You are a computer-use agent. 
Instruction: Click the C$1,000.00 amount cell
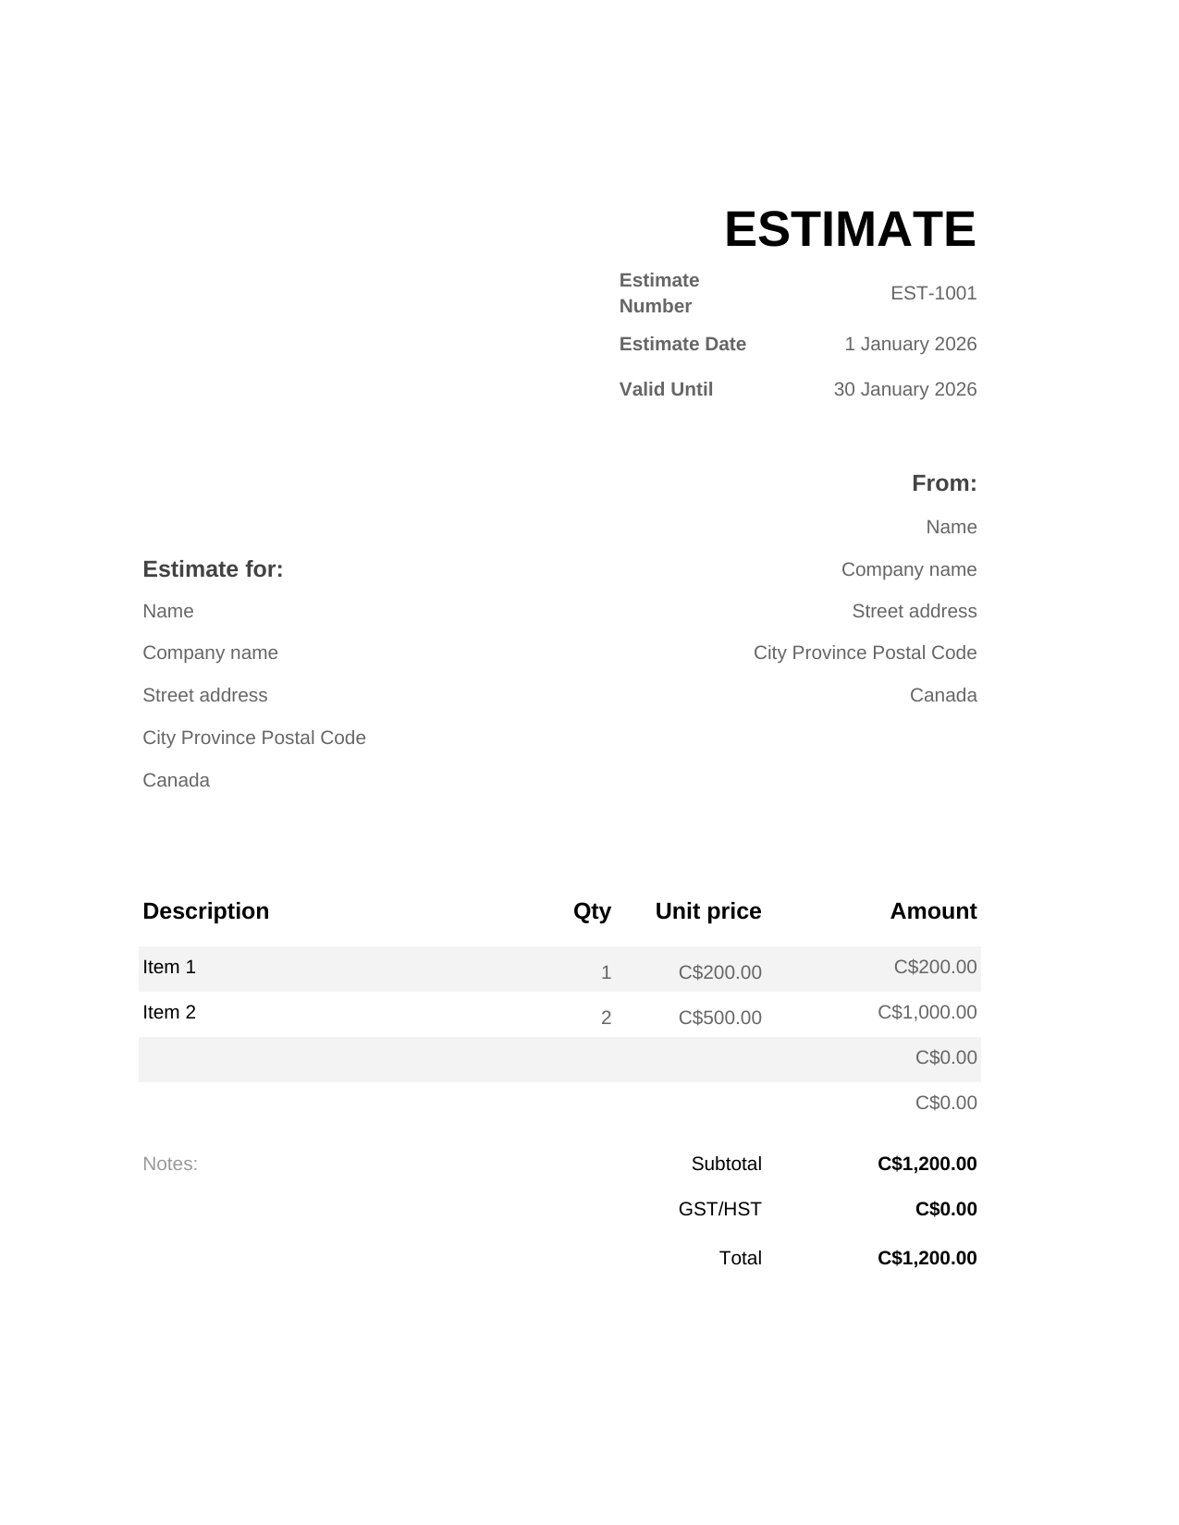point(927,1012)
